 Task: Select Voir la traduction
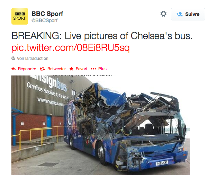click(33, 59)
